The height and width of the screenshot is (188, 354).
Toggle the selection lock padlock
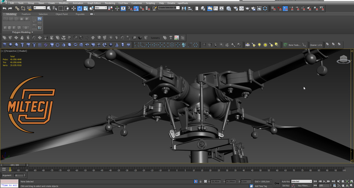coord(201,181)
